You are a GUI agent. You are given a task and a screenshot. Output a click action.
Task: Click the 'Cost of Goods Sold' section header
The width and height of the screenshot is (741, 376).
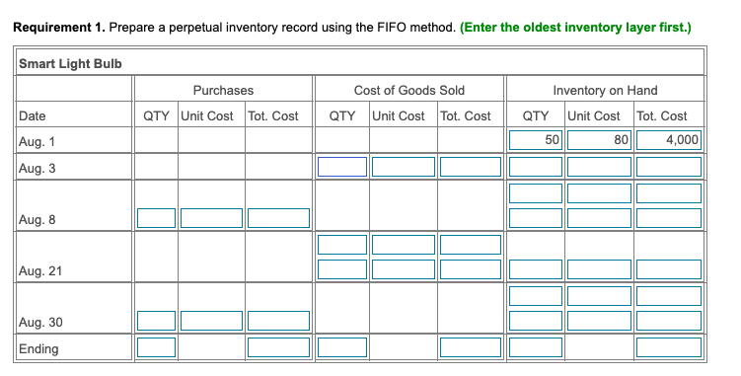tap(409, 91)
